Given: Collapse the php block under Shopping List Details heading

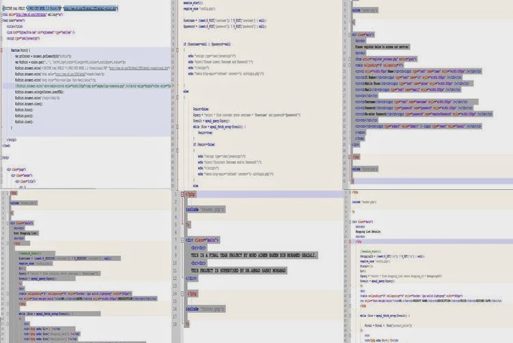Looking at the screenshot, I should tap(350, 241).
